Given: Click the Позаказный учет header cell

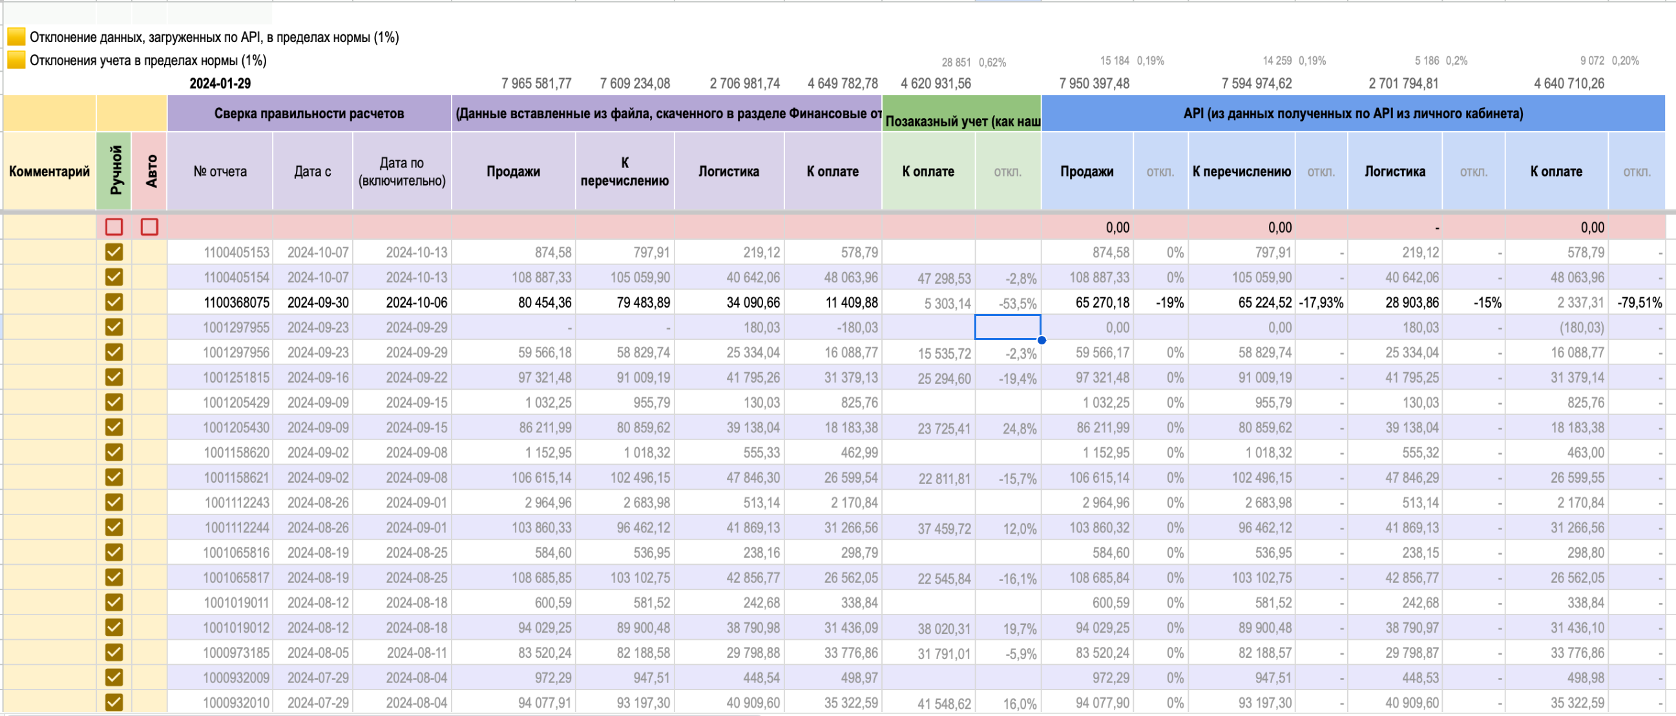Looking at the screenshot, I should pyautogui.click(x=961, y=114).
